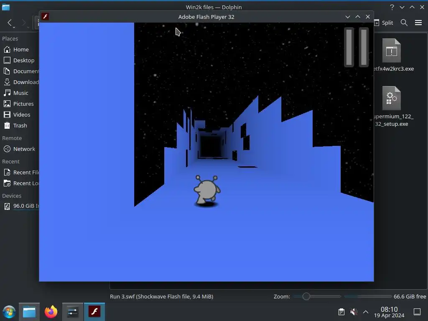428x321 pixels.
Task: Minimize the Adobe Flash Player window
Action: pyautogui.click(x=347, y=17)
